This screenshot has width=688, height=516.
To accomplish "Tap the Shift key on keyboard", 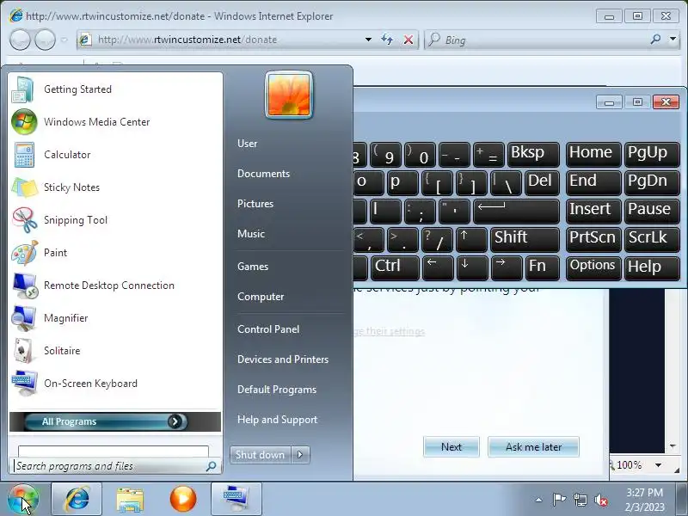I will (x=525, y=240).
